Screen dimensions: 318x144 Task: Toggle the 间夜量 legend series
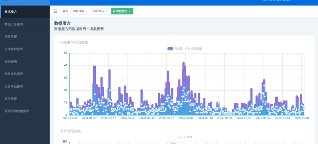point(175,49)
